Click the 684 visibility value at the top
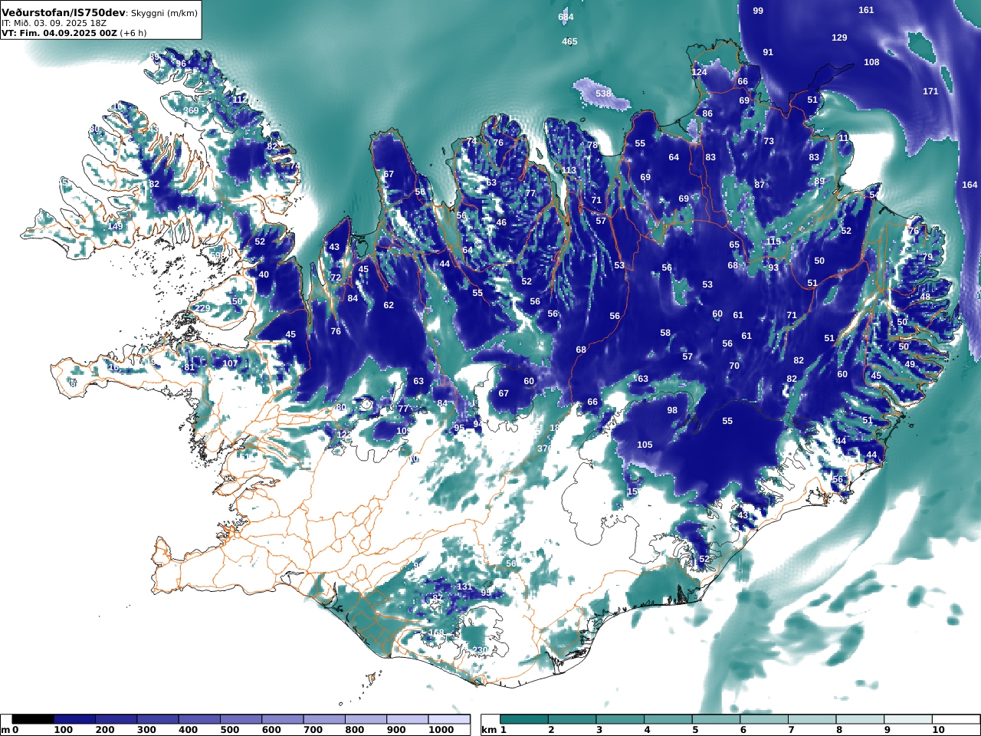981x736 pixels. (566, 17)
